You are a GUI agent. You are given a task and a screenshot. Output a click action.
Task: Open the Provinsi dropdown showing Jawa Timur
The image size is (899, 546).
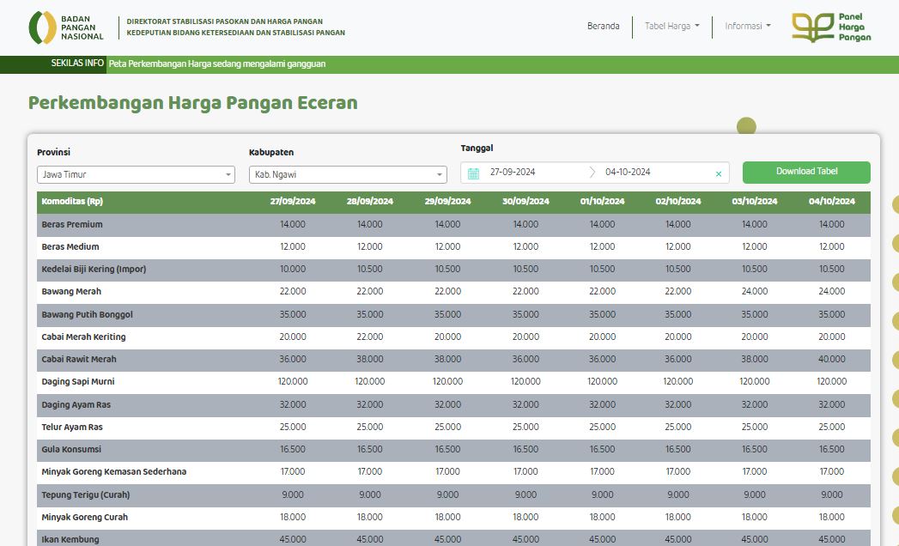pyautogui.click(x=136, y=174)
